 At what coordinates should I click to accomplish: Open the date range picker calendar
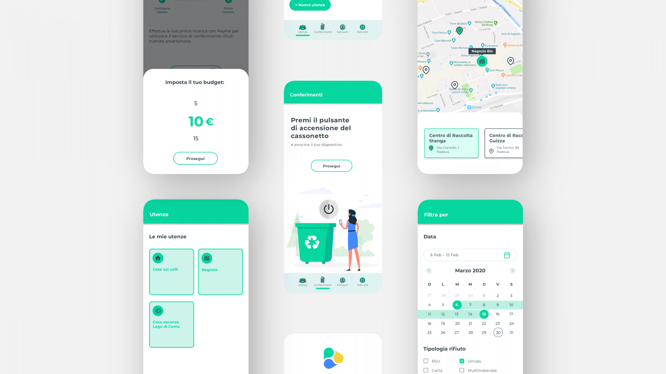(x=507, y=255)
